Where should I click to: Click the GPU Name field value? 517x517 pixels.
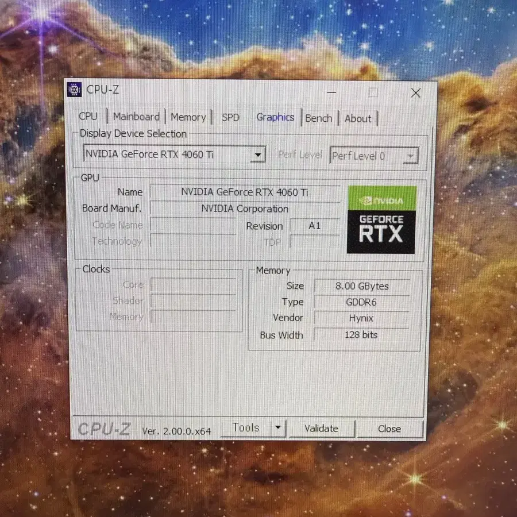tap(245, 192)
